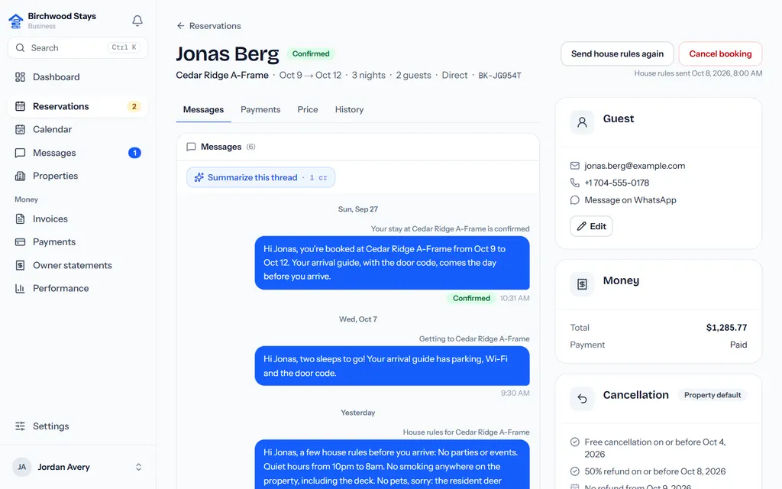Click the Cancellation undo arrow icon
The height and width of the screenshot is (489, 782).
pyautogui.click(x=582, y=398)
